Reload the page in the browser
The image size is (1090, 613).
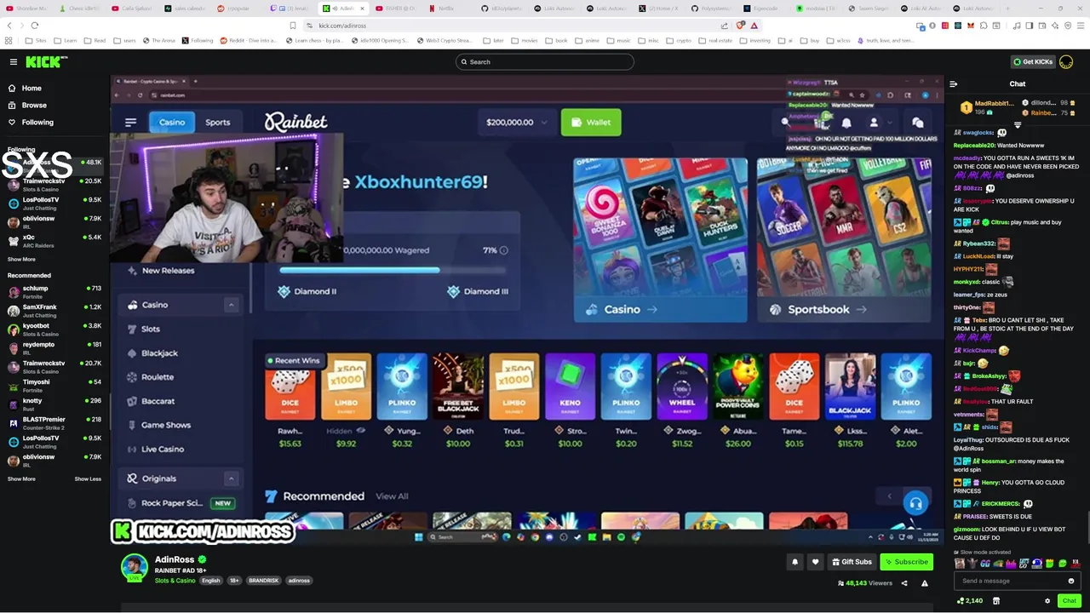[34, 26]
